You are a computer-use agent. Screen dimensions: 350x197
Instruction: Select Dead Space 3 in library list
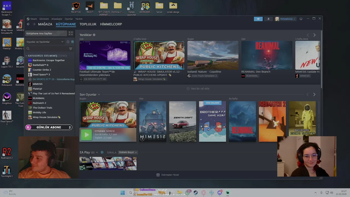(x=41, y=74)
